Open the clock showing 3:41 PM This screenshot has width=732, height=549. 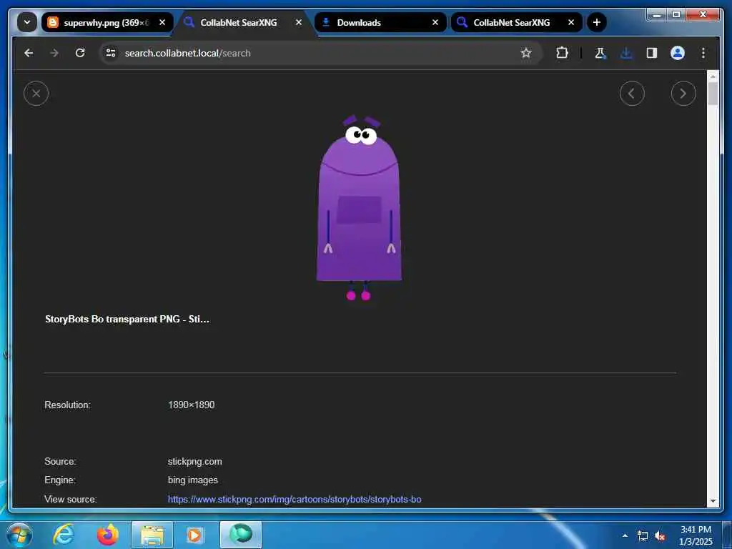(696, 535)
